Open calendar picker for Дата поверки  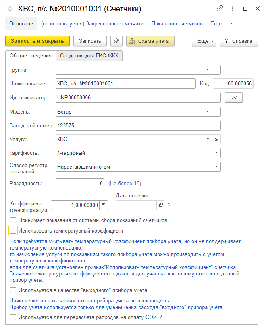point(161,205)
